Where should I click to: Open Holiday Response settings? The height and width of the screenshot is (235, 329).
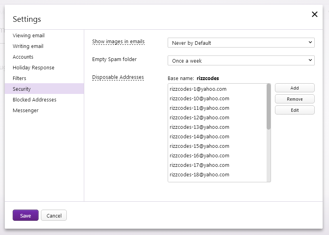[33, 68]
